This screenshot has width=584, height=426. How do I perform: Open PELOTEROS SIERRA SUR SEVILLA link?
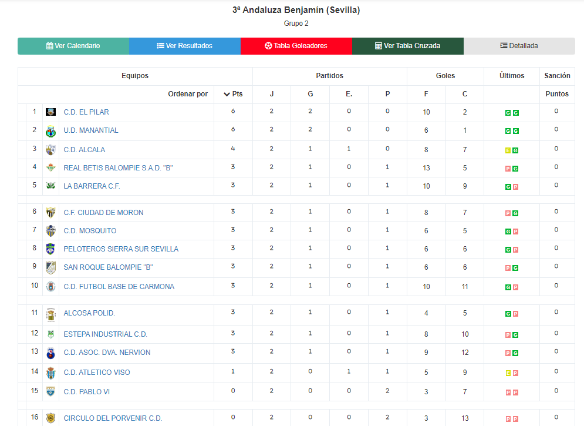tap(121, 249)
